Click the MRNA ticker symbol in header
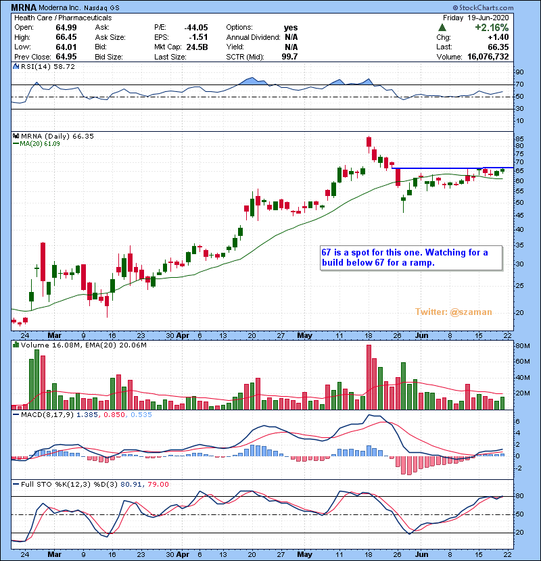This screenshot has height=561, width=541. click(24, 7)
